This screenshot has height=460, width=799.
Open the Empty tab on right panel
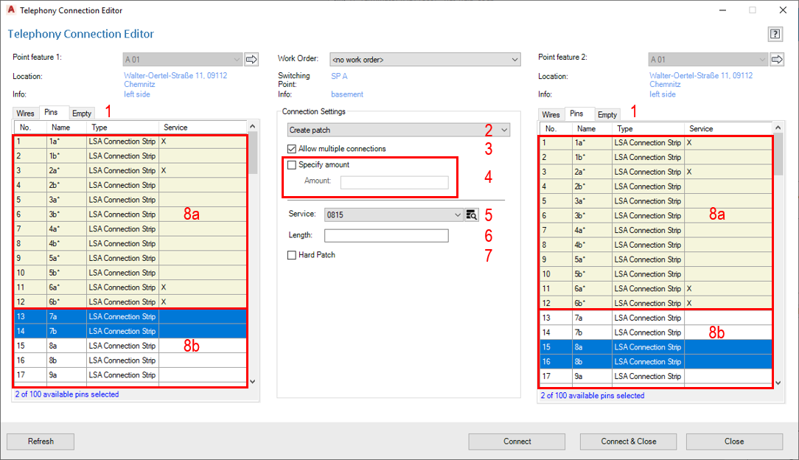(607, 114)
